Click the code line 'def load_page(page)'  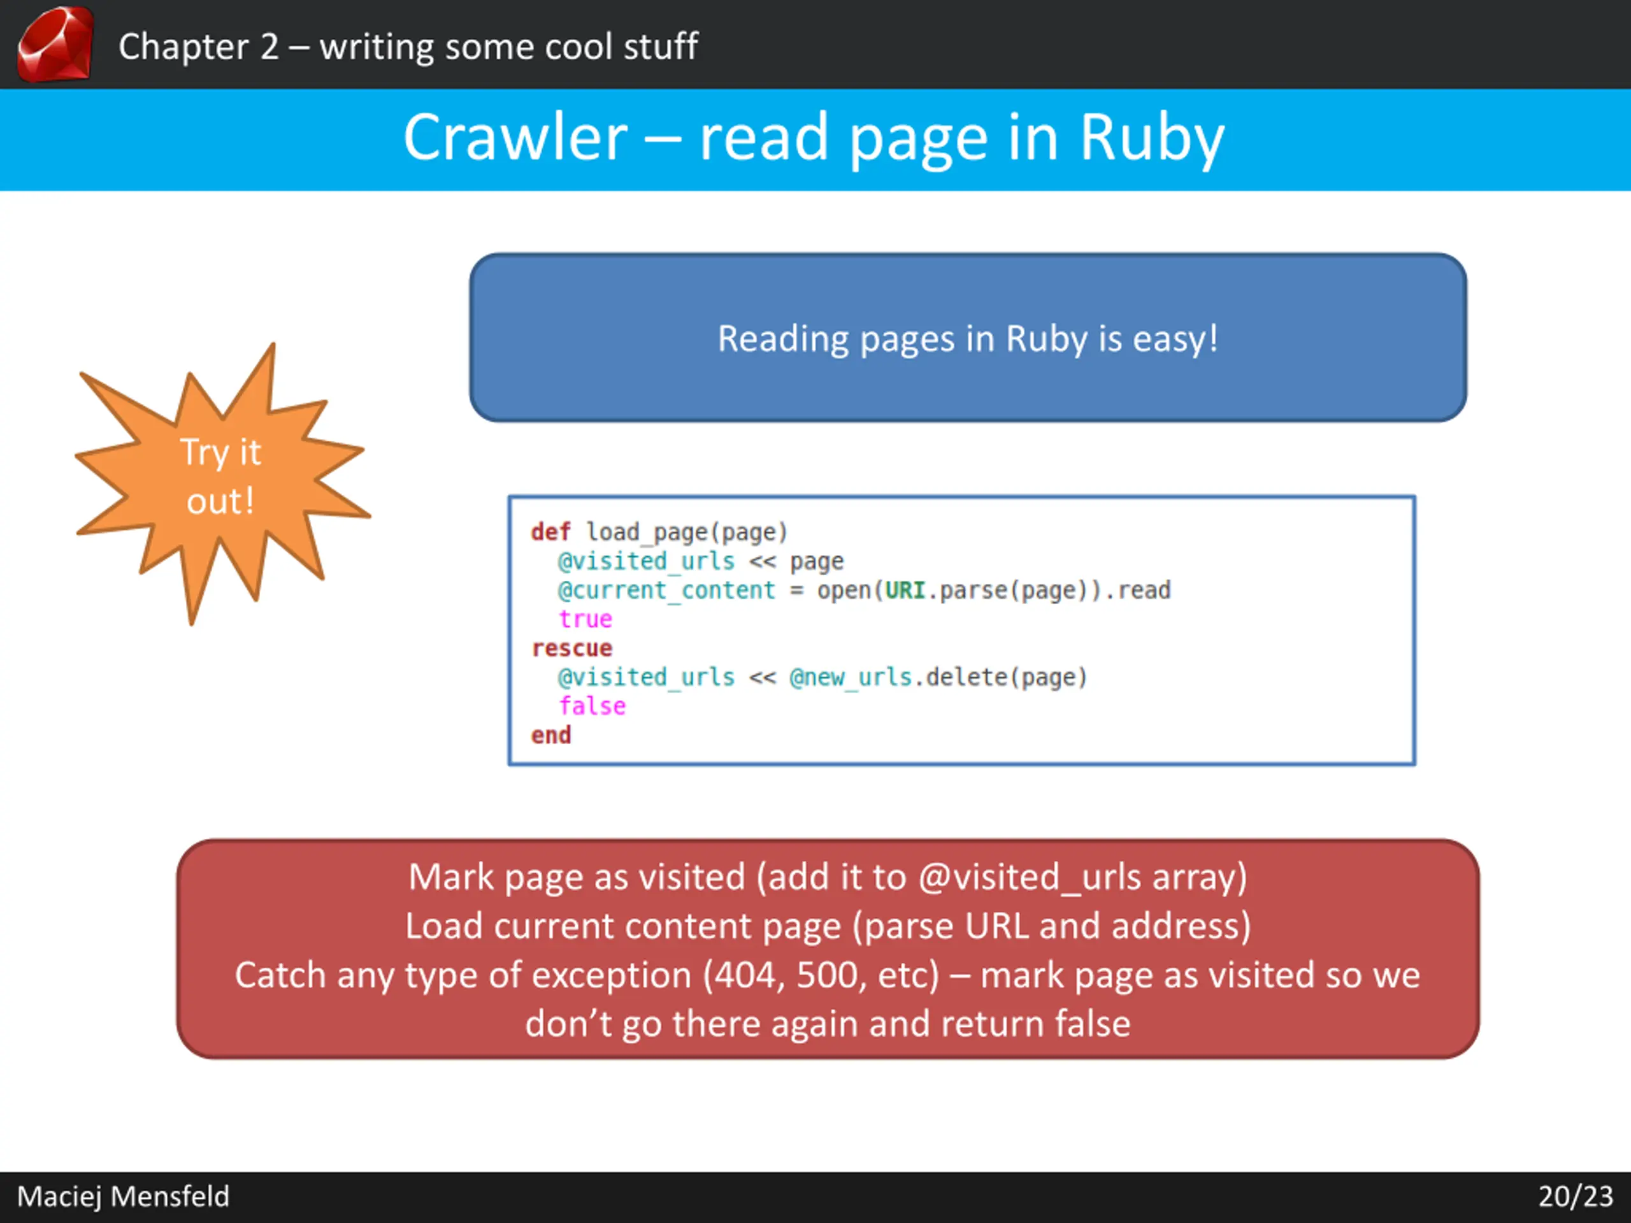pyautogui.click(x=659, y=531)
